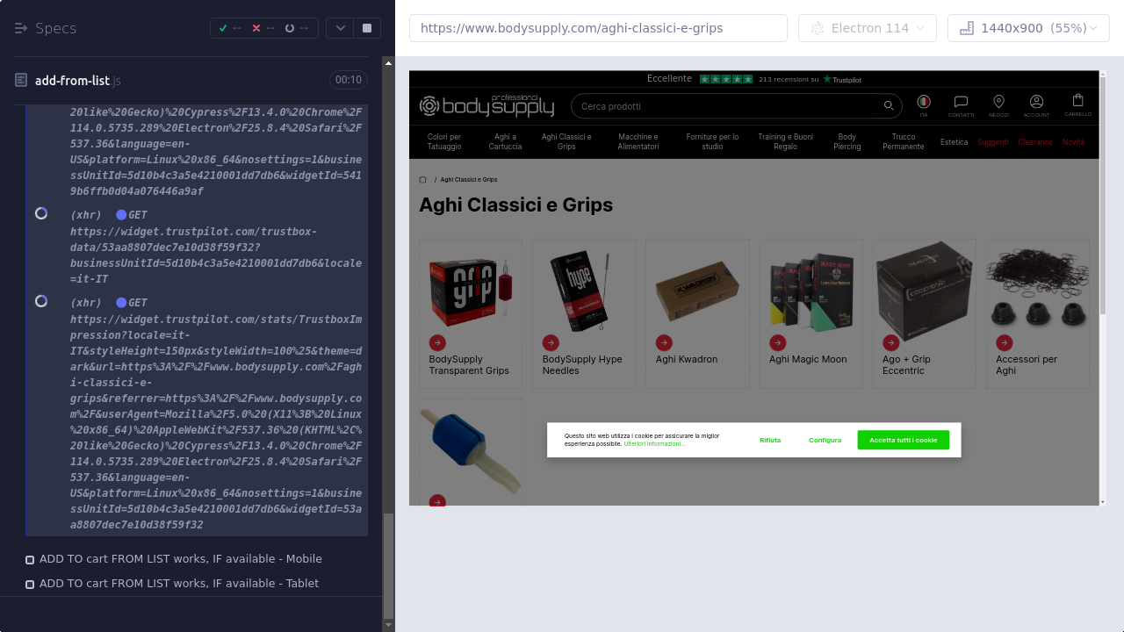Open the Contatti chat icon
This screenshot has height=632, width=1124.
click(961, 102)
